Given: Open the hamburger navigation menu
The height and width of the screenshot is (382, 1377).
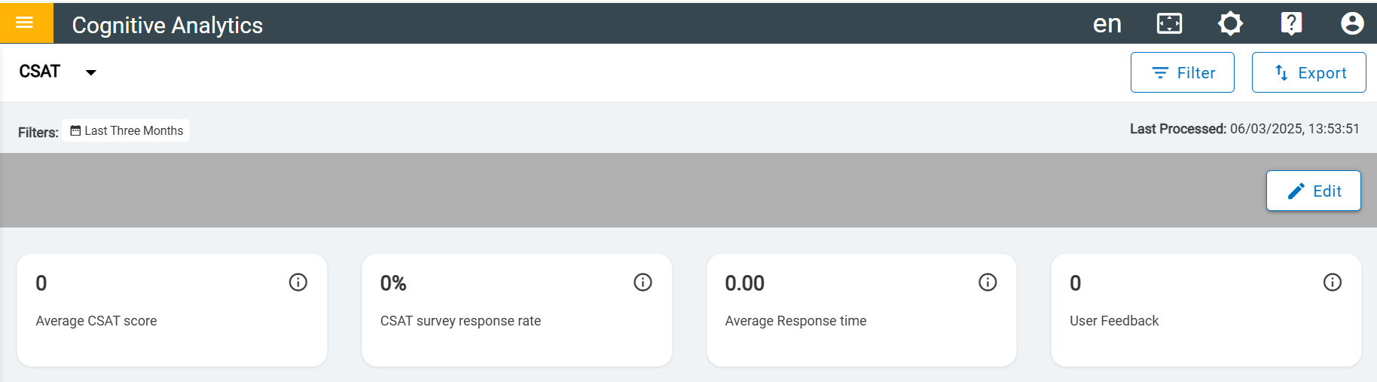Looking at the screenshot, I should [25, 23].
